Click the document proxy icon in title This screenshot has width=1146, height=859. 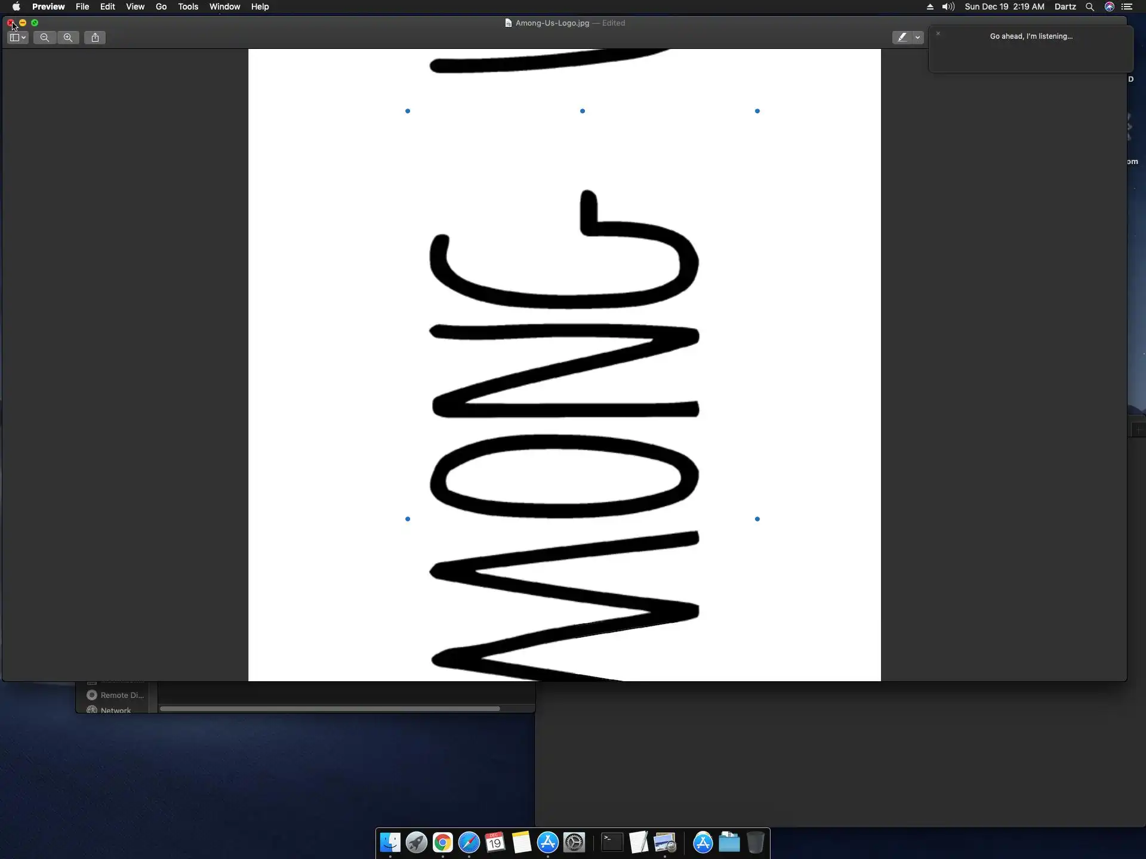click(x=508, y=23)
